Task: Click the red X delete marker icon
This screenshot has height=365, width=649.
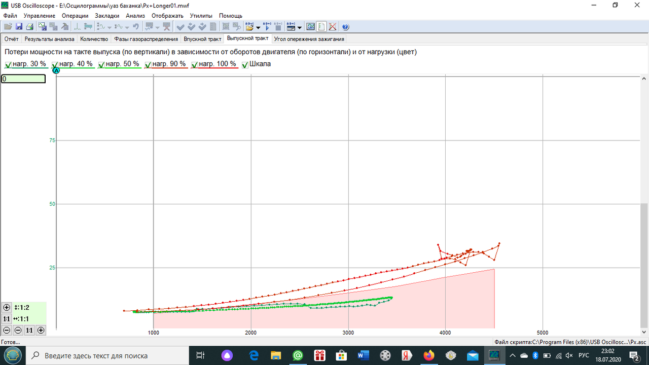Action: pyautogui.click(x=166, y=26)
